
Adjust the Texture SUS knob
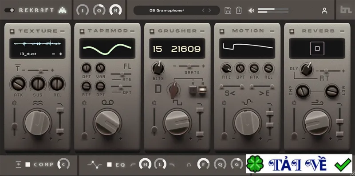pos(38,84)
